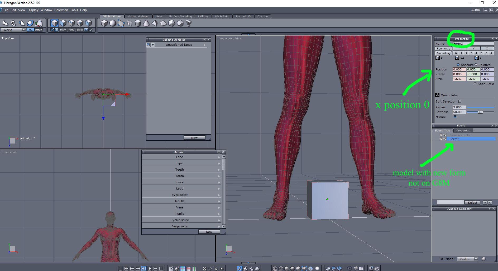The image size is (498, 271).
Task: Click the camera render snapshot icon
Action: click(x=377, y=269)
